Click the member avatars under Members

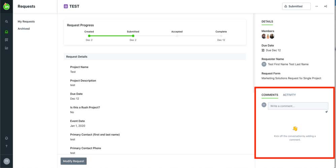coord(268,36)
